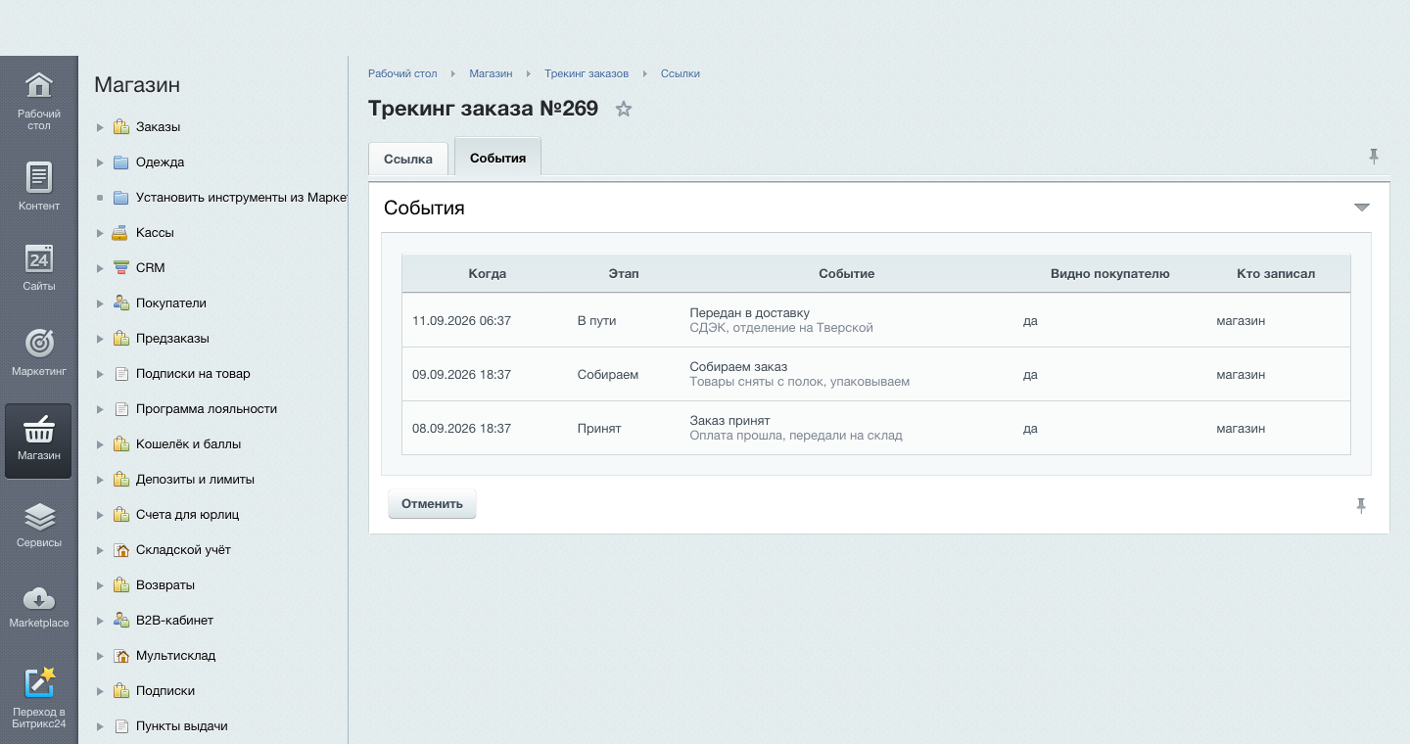Switch to the Ссылка tab
Image resolution: width=1410 pixels, height=744 pixels.
[x=408, y=159]
